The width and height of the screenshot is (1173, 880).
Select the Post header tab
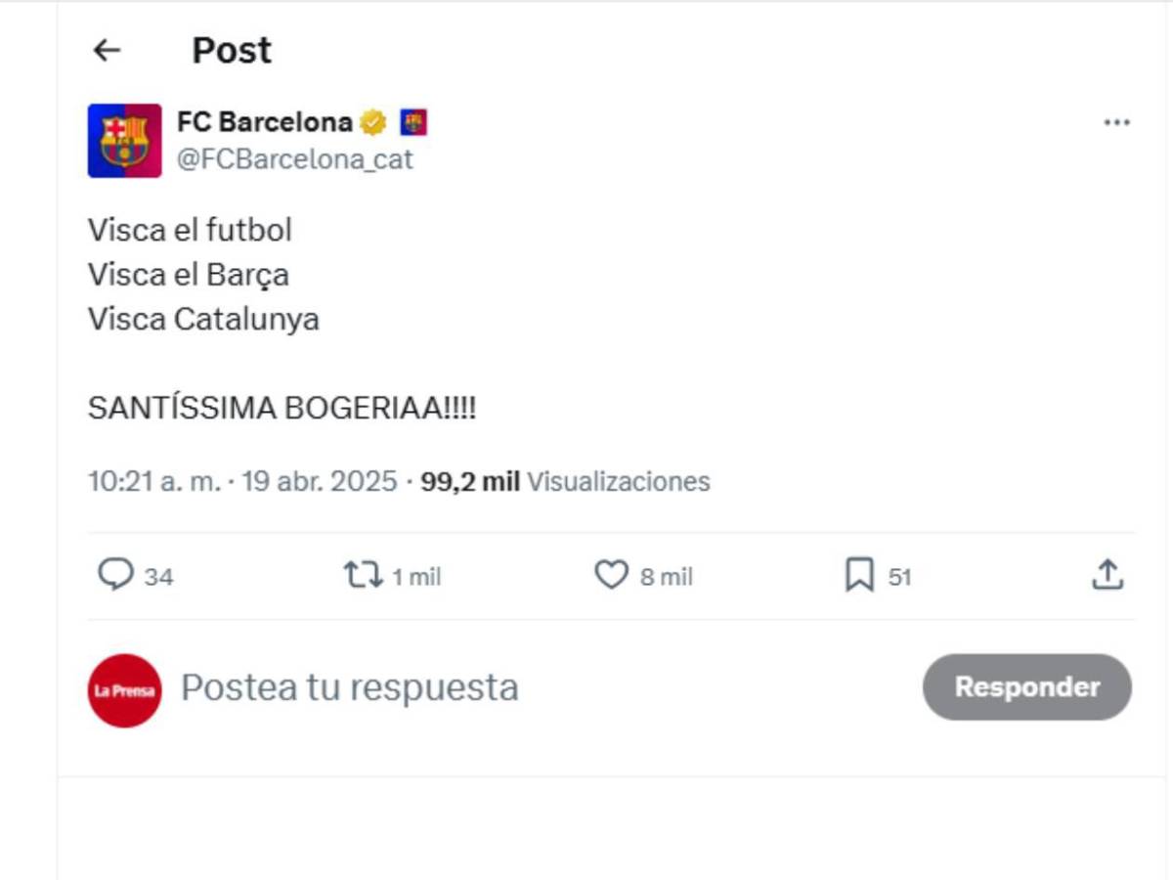[x=231, y=49]
